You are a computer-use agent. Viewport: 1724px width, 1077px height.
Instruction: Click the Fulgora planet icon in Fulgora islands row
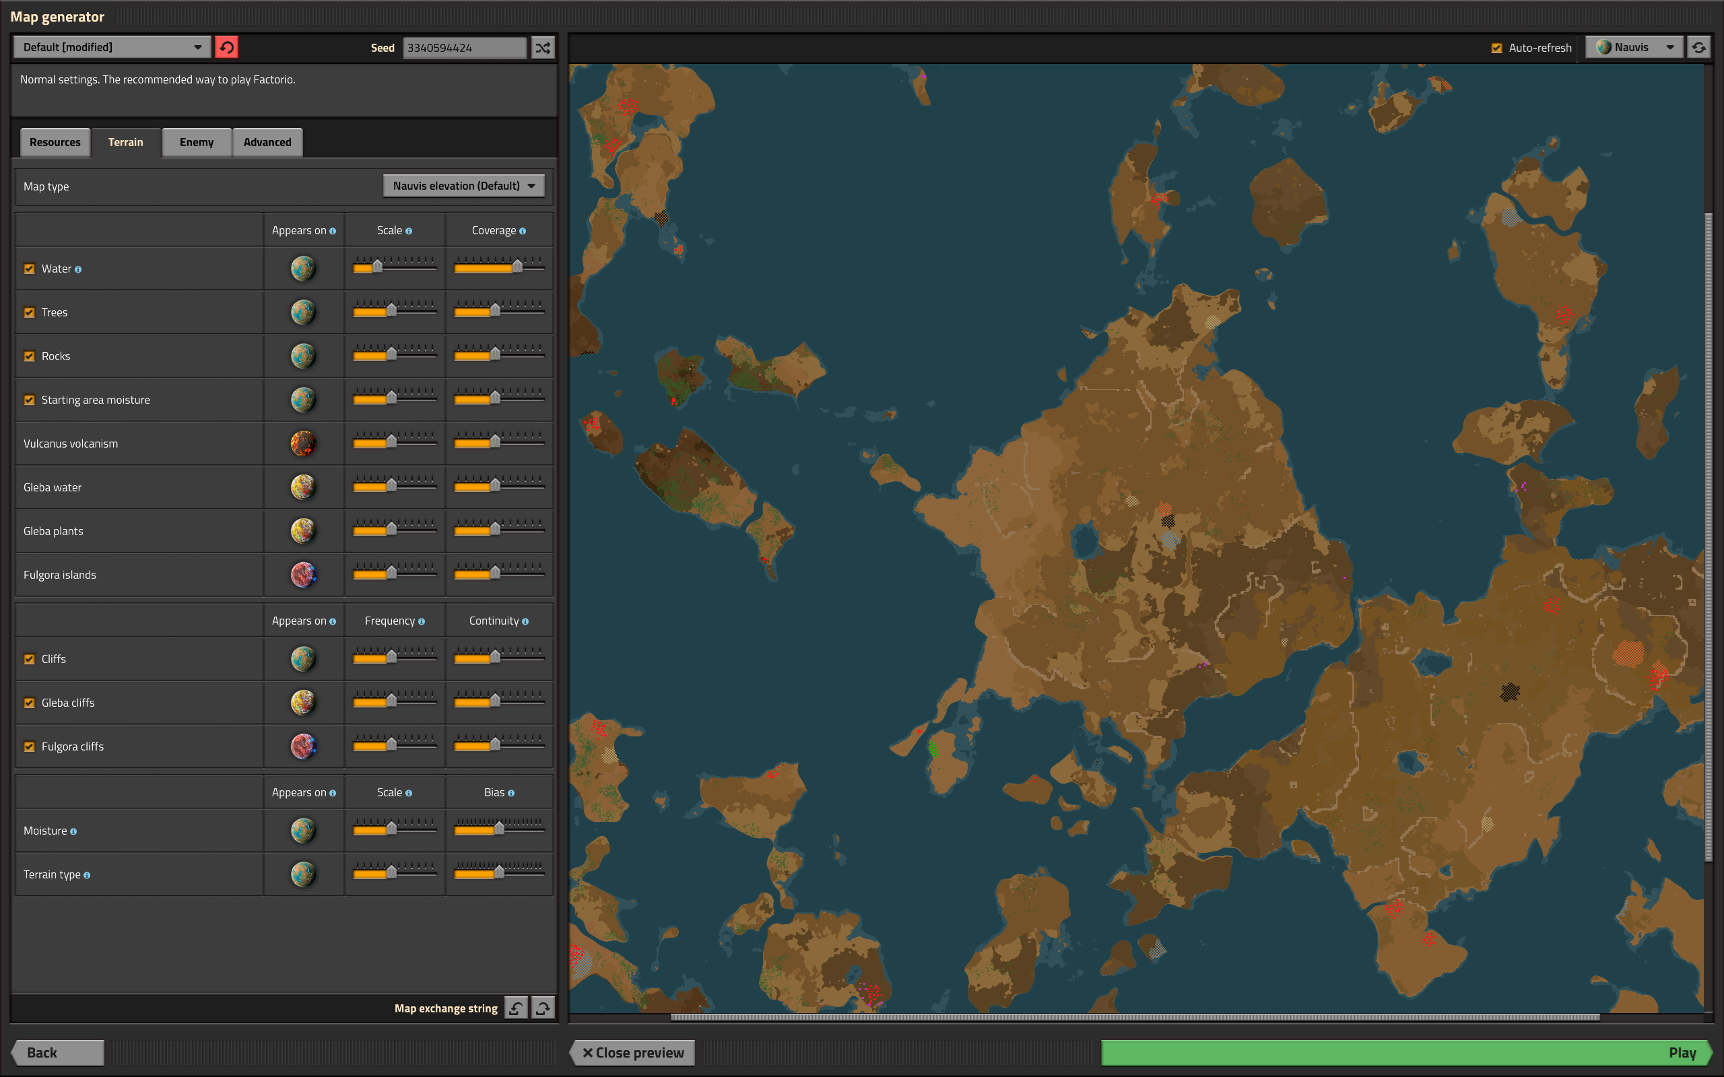tap(303, 575)
